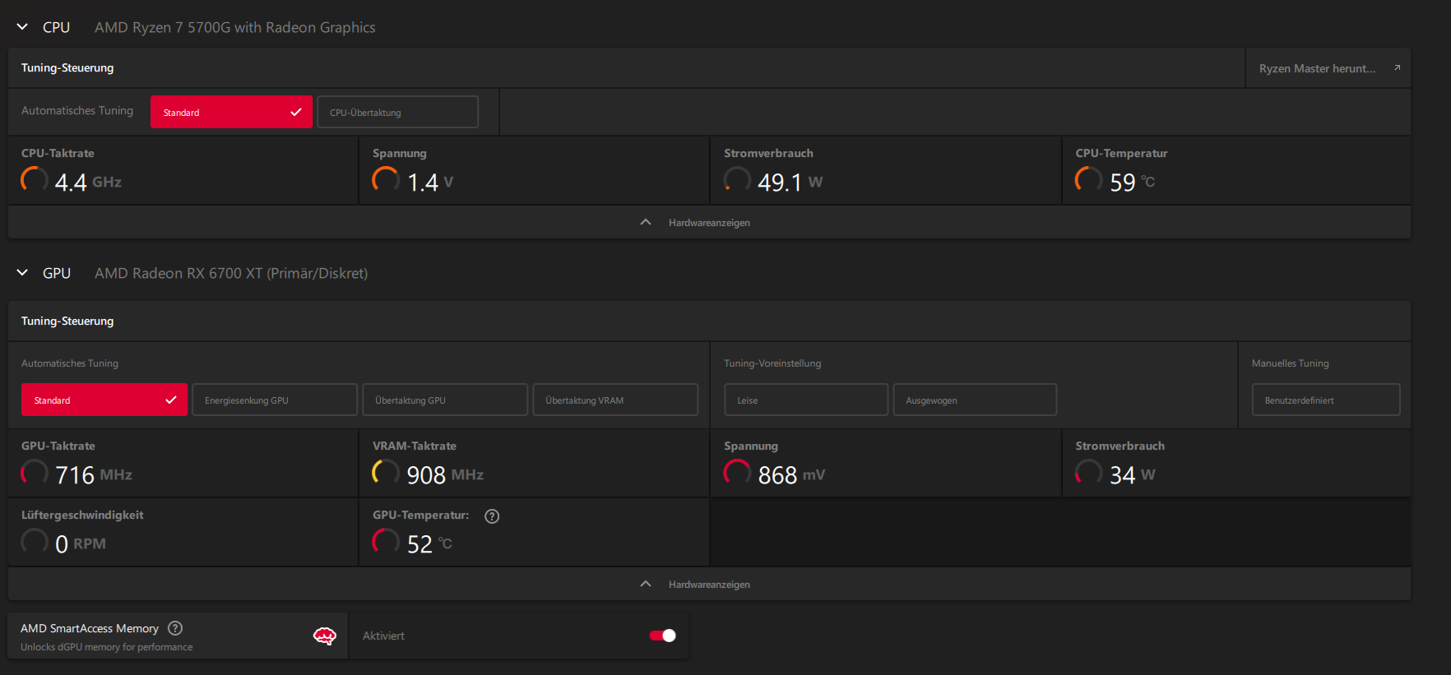Click the GPU-Taktrate gauge icon

click(35, 473)
